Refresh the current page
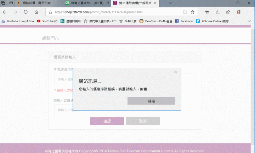The width and height of the screenshot is (255, 153). [x=25, y=12]
